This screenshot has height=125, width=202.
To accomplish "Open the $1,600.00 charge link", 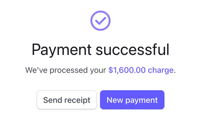I will [141, 70].
